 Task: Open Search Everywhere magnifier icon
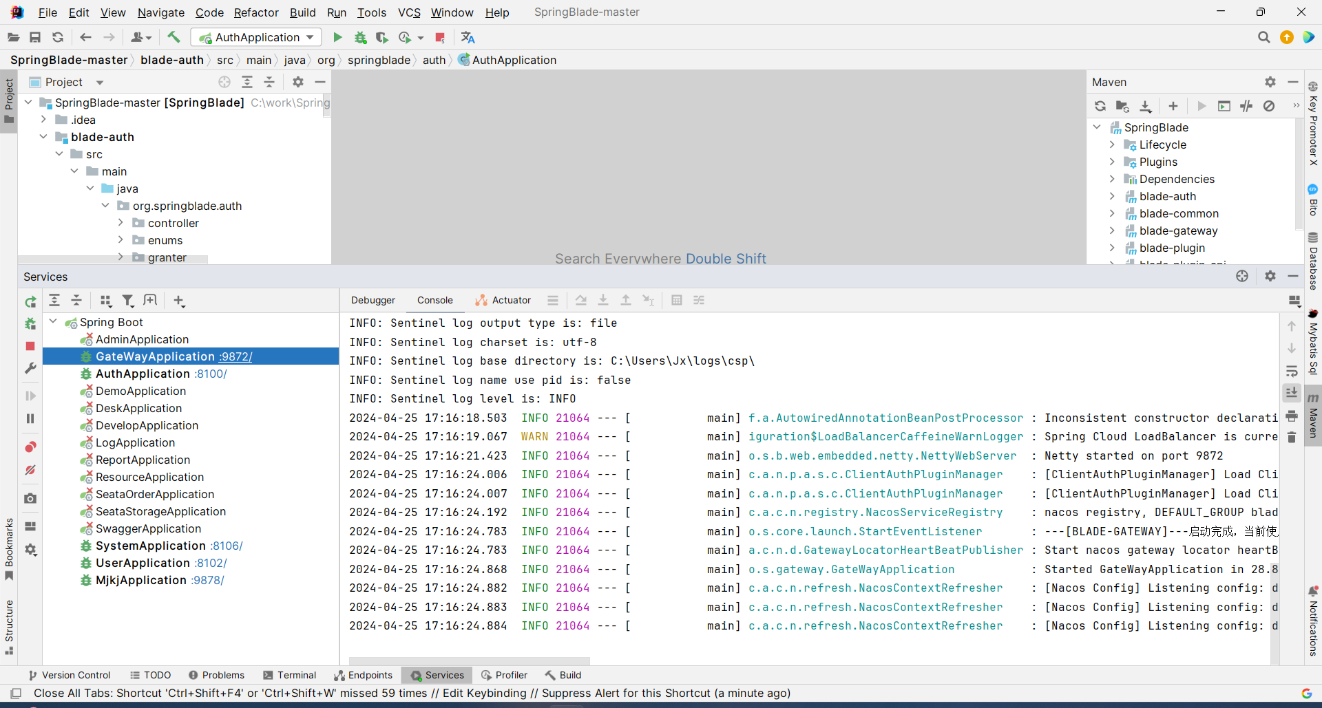tap(1263, 37)
